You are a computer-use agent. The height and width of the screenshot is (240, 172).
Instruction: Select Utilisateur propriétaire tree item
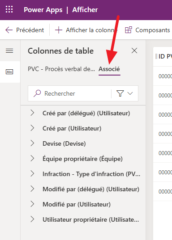83,219
